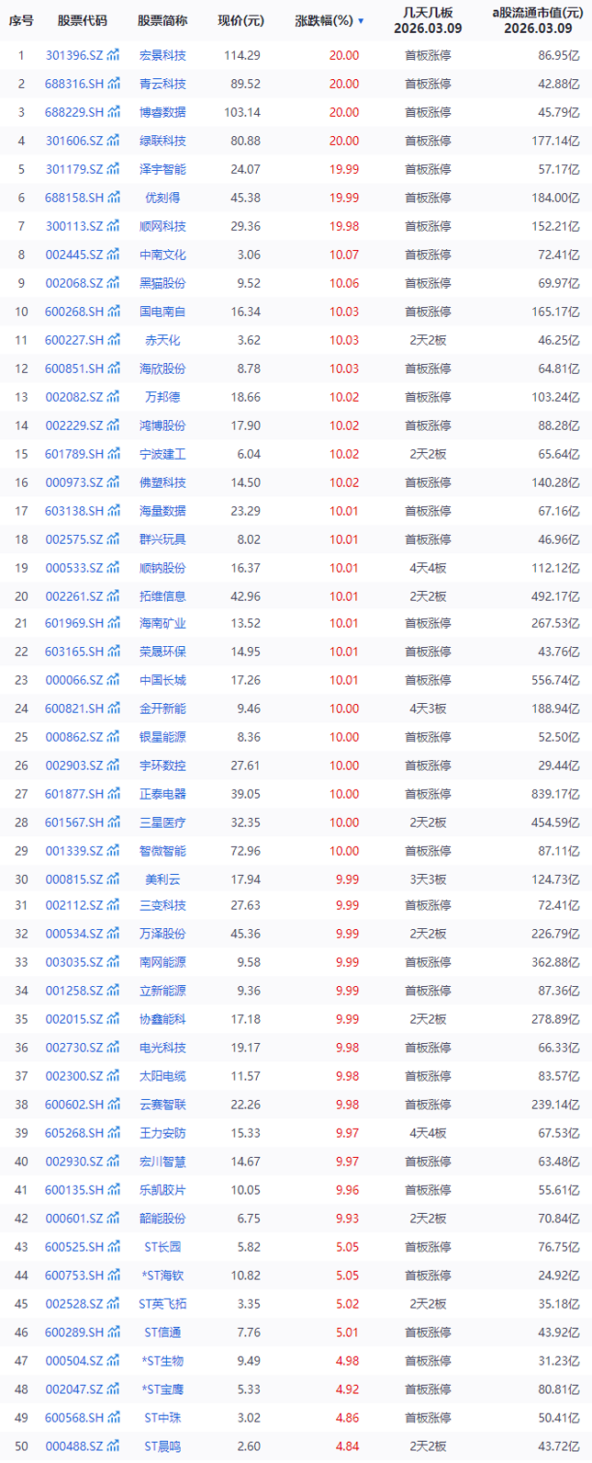Sort by the 几天几板 column header
Screen dimensions: 592x1463
click(428, 13)
